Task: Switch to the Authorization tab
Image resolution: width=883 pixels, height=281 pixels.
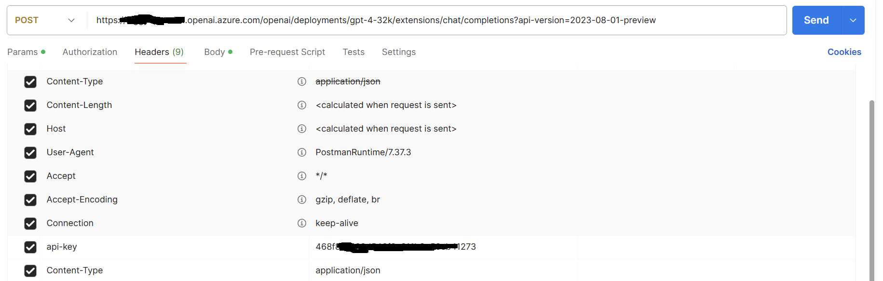Action: (x=90, y=52)
